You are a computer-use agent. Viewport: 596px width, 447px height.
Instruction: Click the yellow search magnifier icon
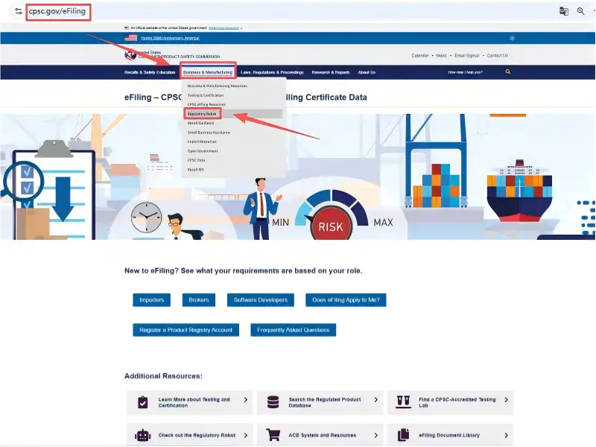508,72
